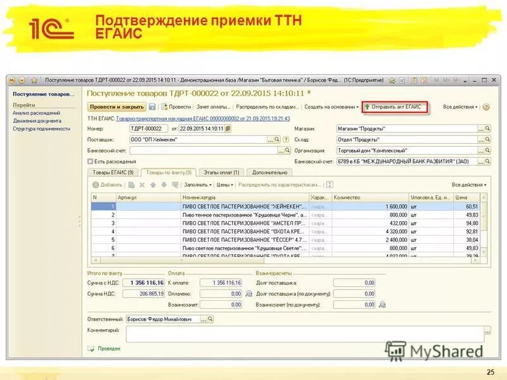Click the calendar icon in the title bar

[x=424, y=80]
